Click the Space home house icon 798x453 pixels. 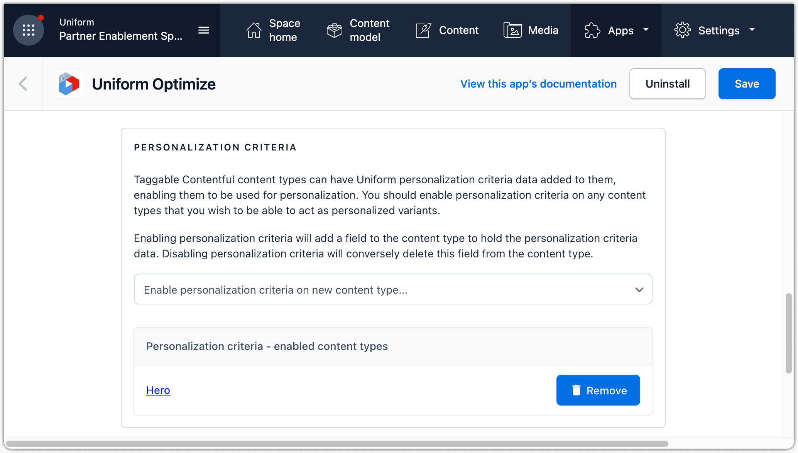(x=254, y=30)
